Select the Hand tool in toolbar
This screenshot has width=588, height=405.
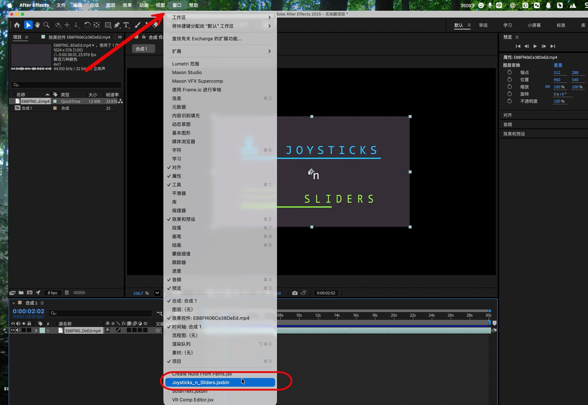coord(37,25)
